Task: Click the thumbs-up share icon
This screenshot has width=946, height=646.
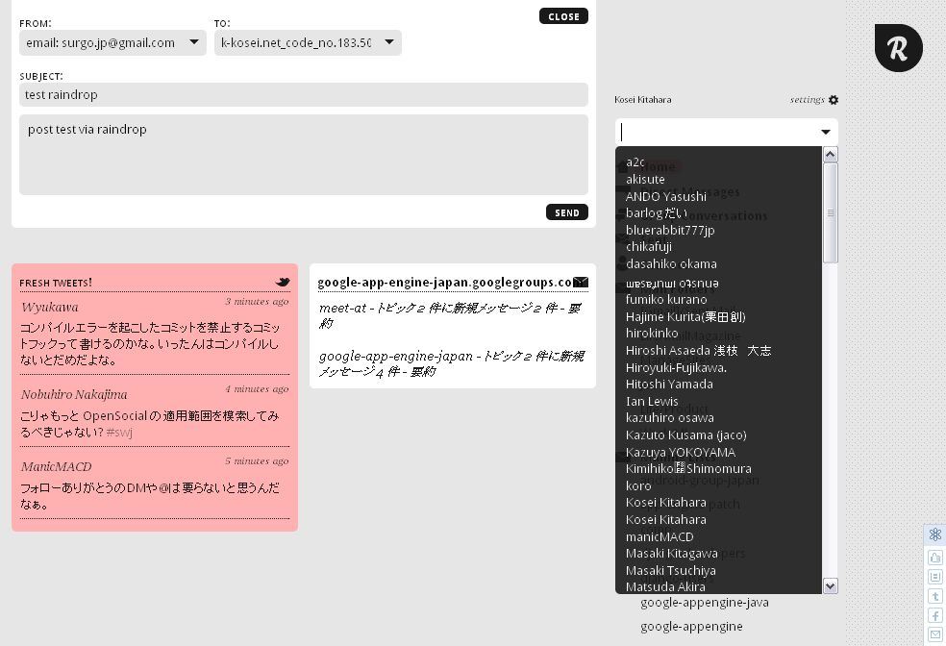Action: (x=935, y=558)
